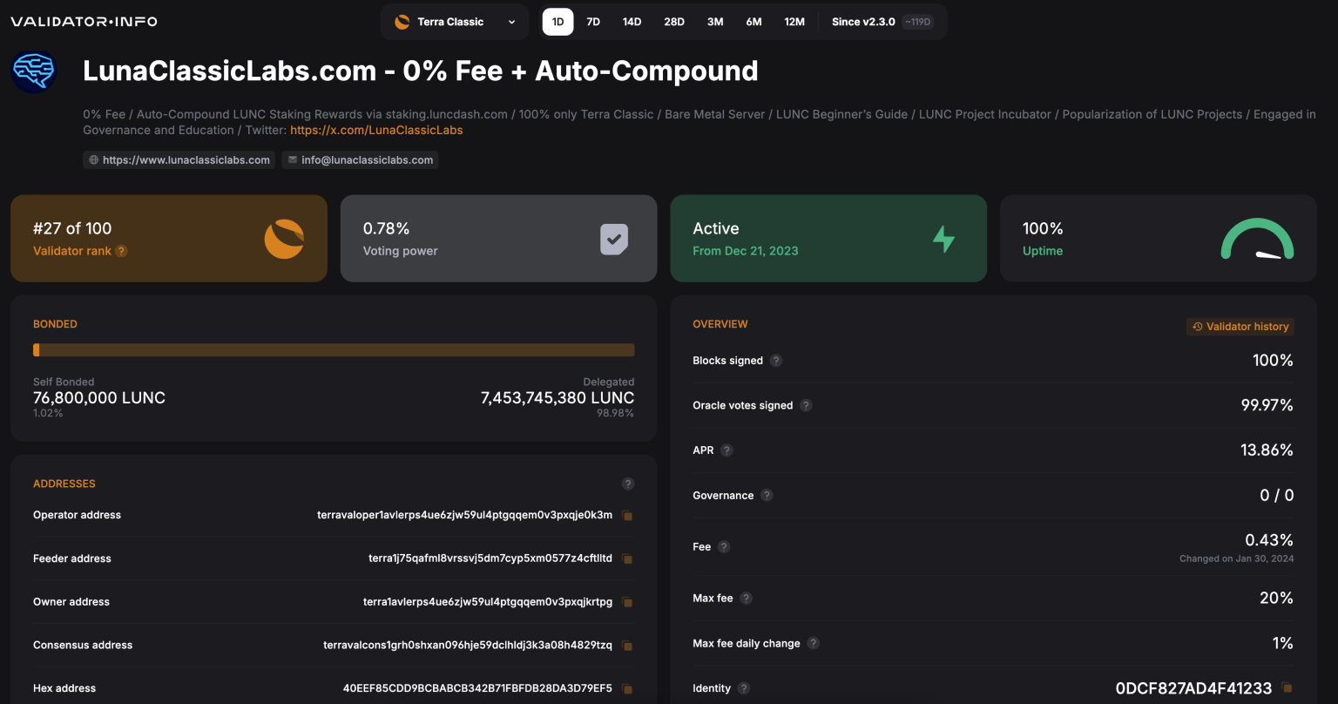Copy the Operator address

point(627,516)
